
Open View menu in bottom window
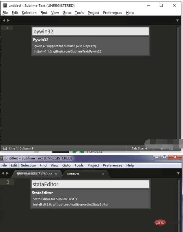[x=54, y=166]
